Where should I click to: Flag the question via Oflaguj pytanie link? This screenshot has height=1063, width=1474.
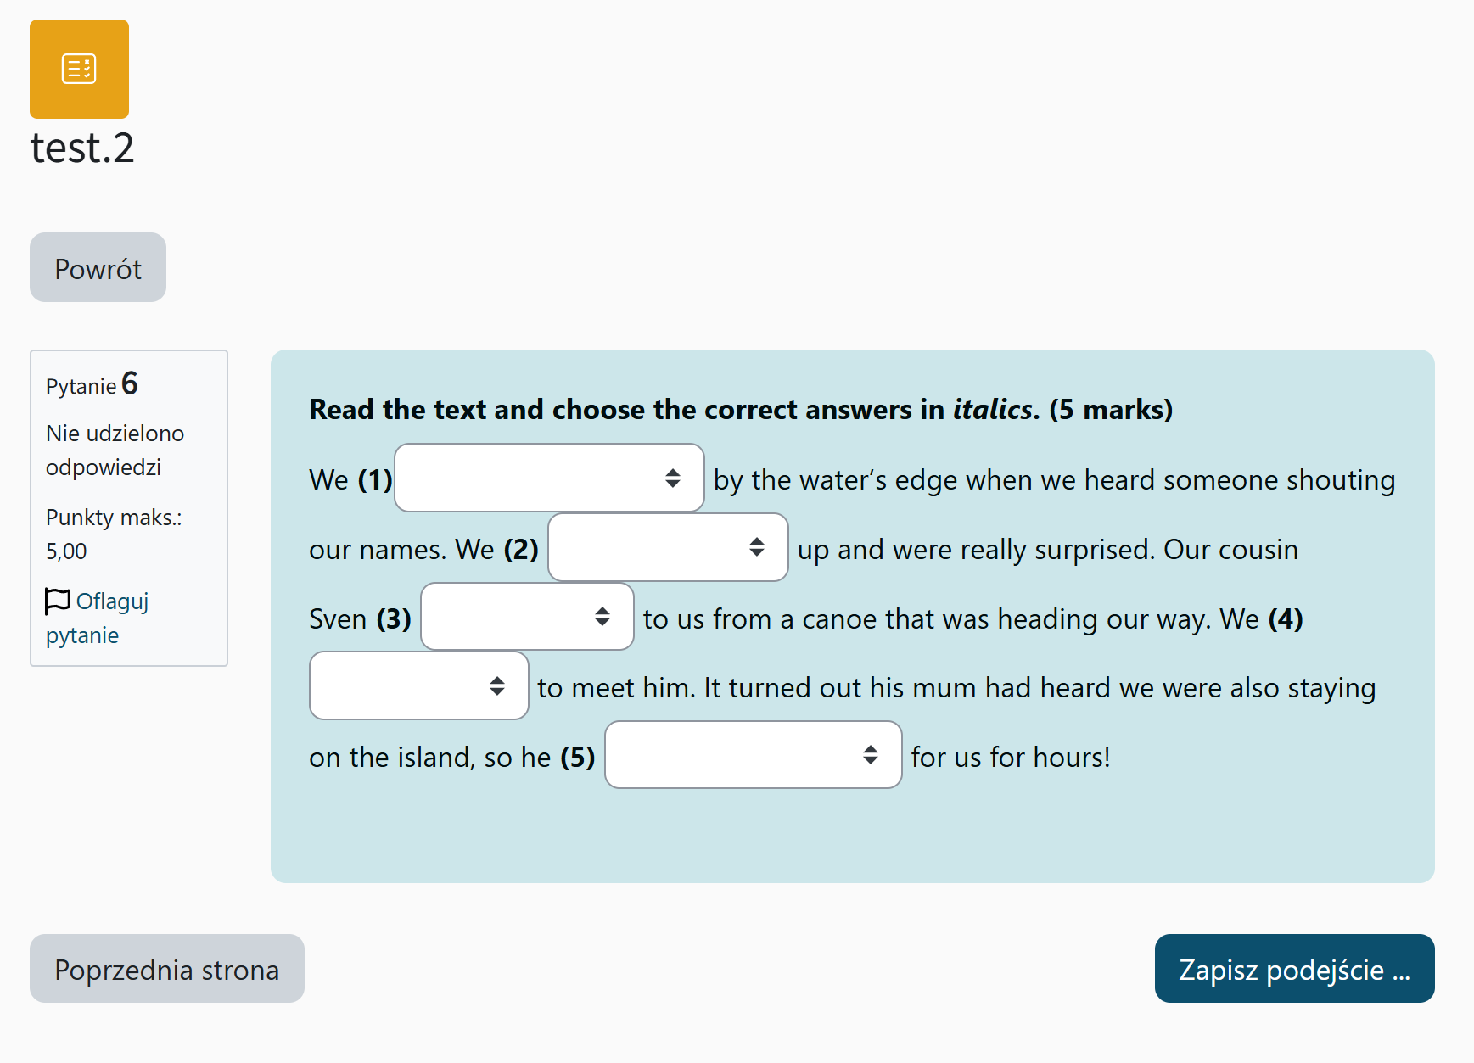tap(112, 601)
